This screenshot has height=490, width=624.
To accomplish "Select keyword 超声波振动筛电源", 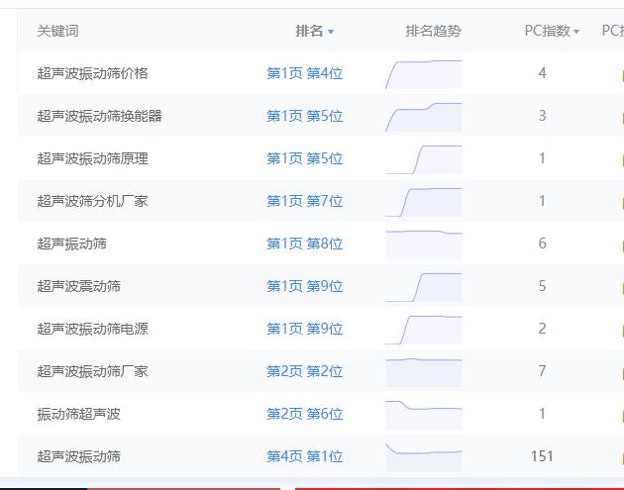I will click(92, 329).
